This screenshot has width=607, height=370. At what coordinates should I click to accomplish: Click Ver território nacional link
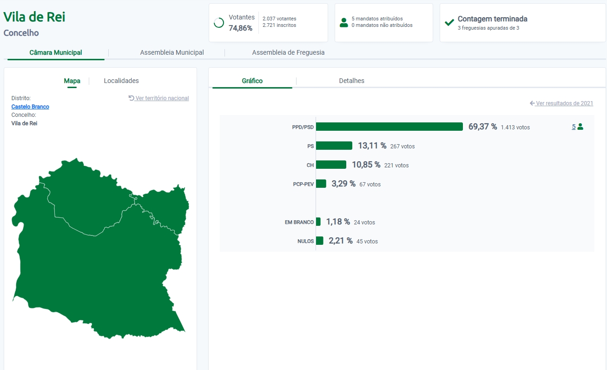[162, 98]
